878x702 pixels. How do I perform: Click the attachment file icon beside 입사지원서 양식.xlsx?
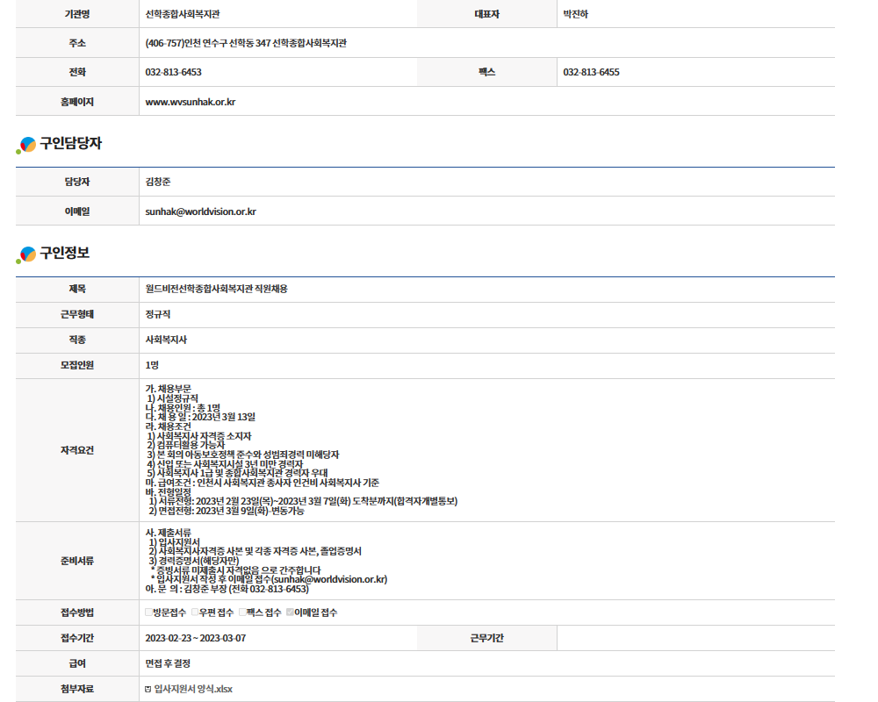point(148,689)
